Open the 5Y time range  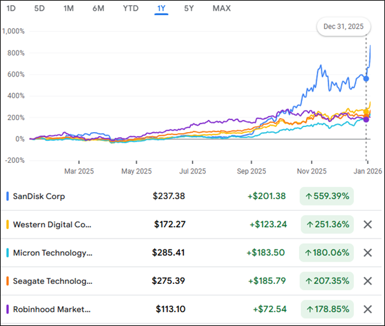click(189, 8)
